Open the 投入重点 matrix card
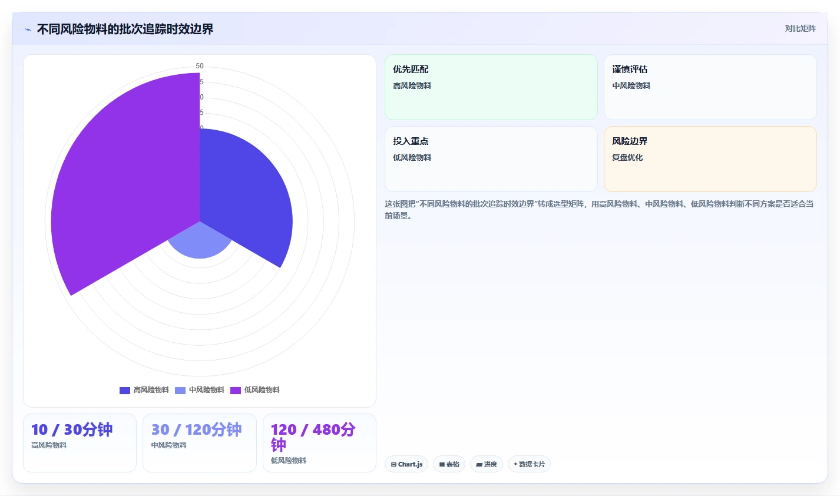 tap(491, 159)
